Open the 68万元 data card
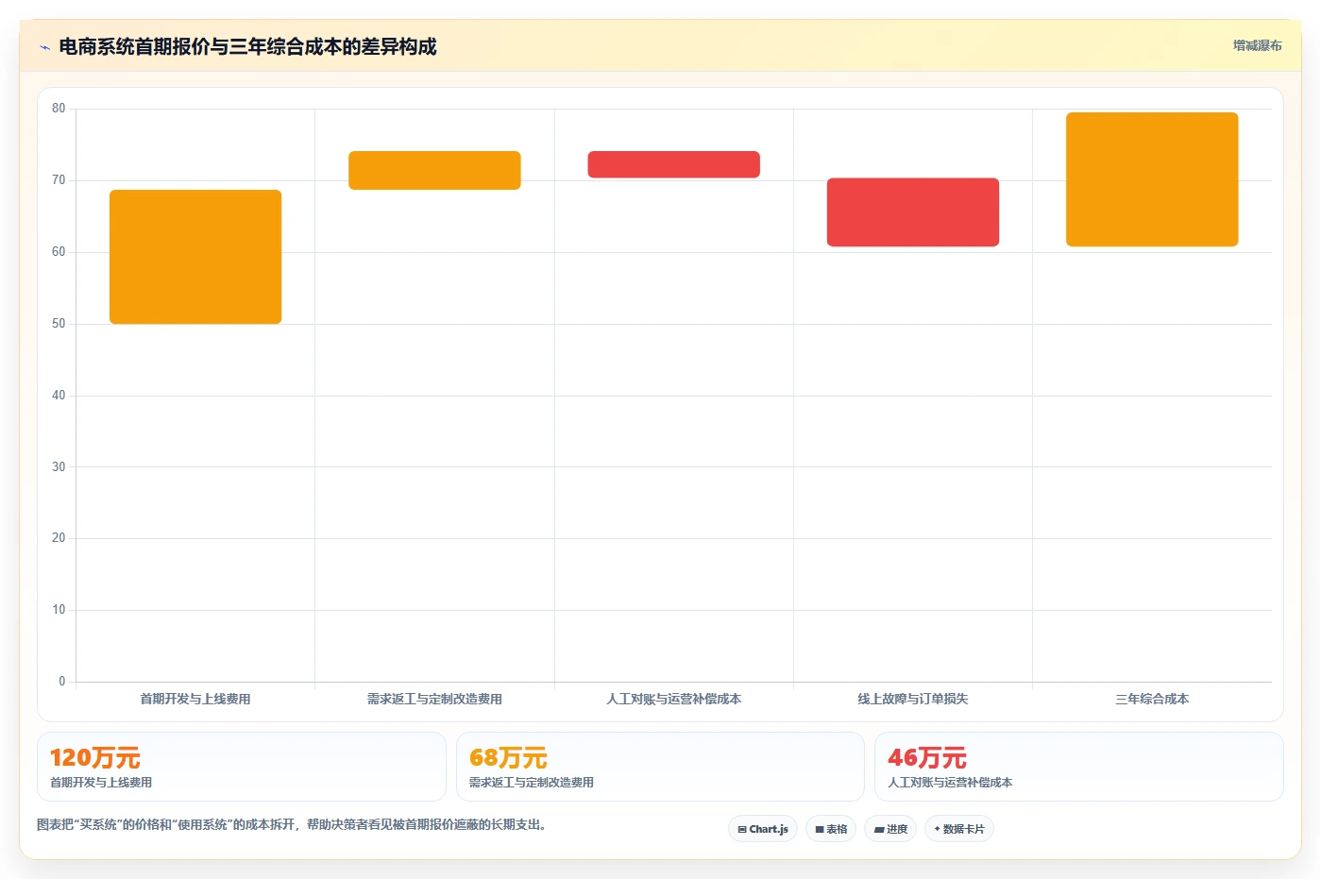 [x=660, y=767]
